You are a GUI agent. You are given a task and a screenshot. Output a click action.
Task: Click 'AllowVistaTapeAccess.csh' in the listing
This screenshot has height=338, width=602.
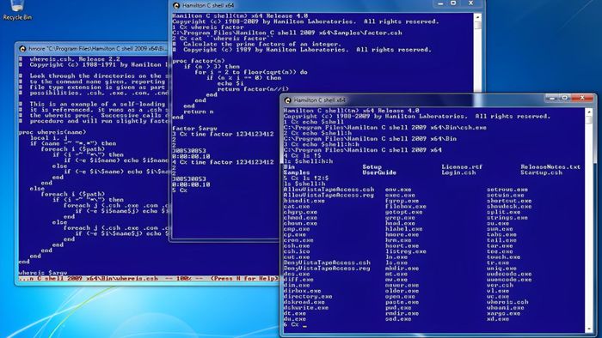329,190
